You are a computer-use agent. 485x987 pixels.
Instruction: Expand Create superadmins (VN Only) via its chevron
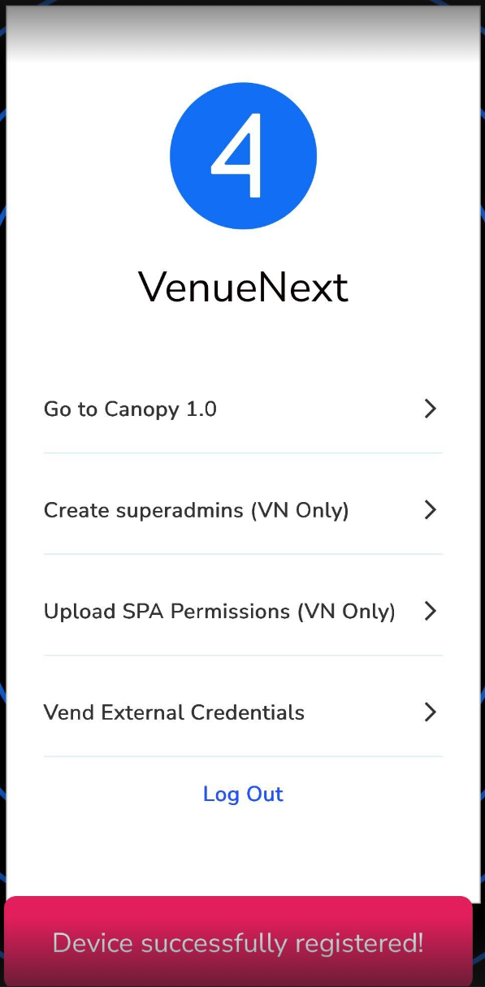click(x=431, y=510)
